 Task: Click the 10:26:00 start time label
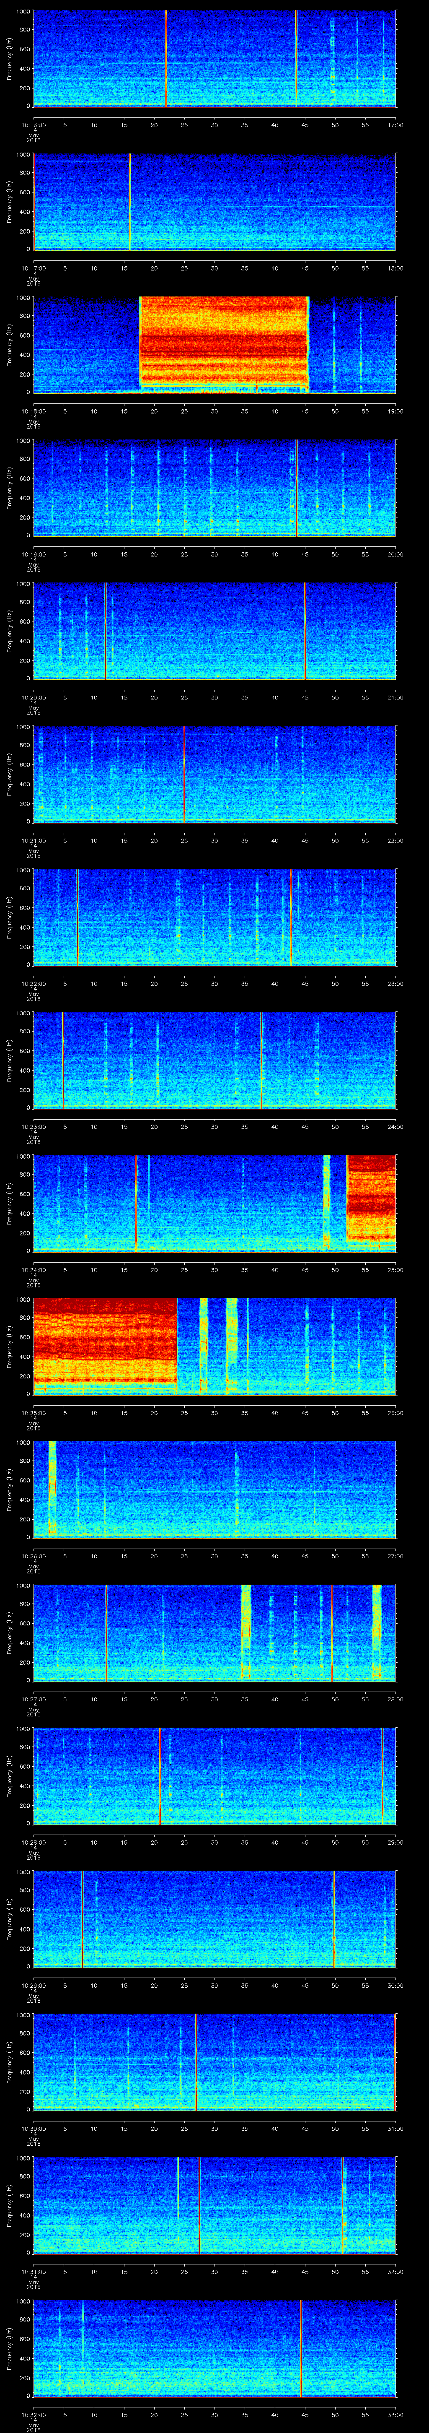(x=33, y=1556)
